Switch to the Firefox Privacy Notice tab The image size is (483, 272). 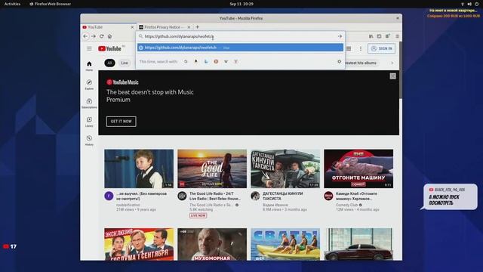point(165,27)
